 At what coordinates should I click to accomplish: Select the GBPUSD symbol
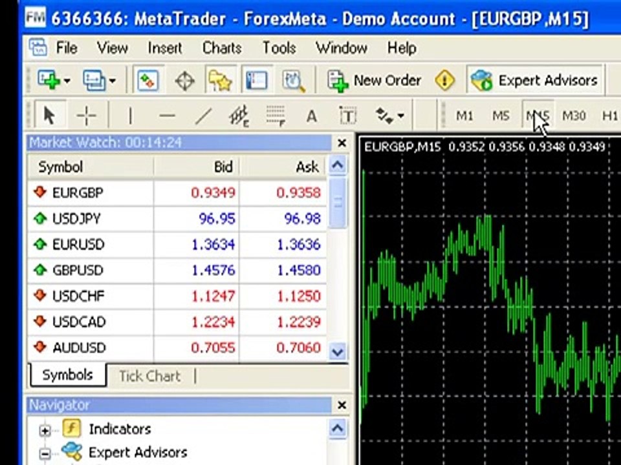(x=78, y=270)
